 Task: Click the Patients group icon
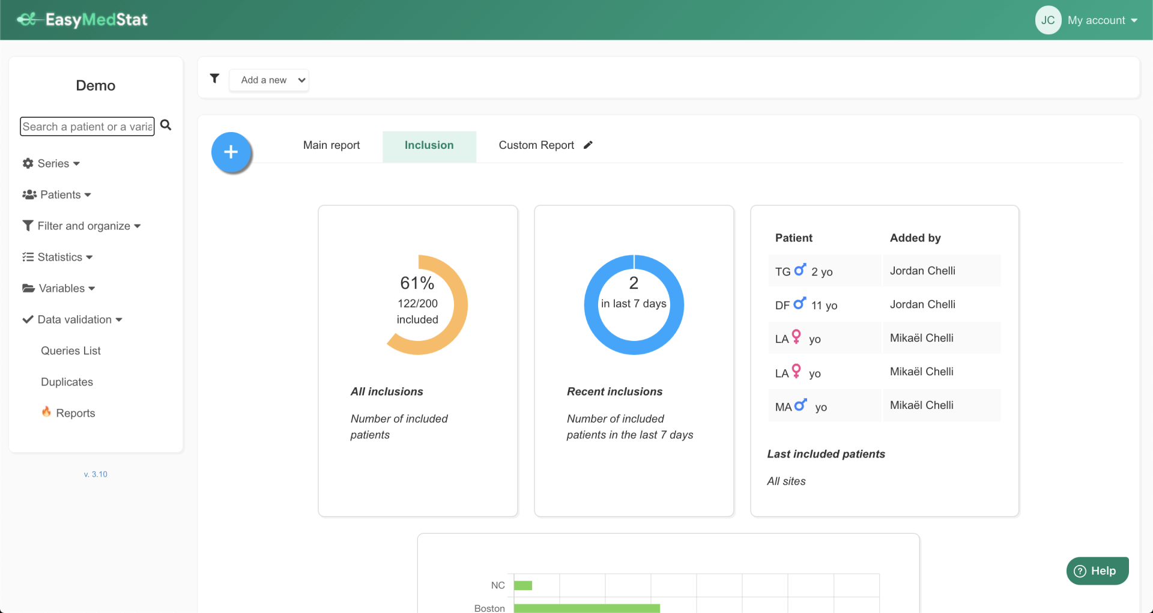pyautogui.click(x=29, y=195)
